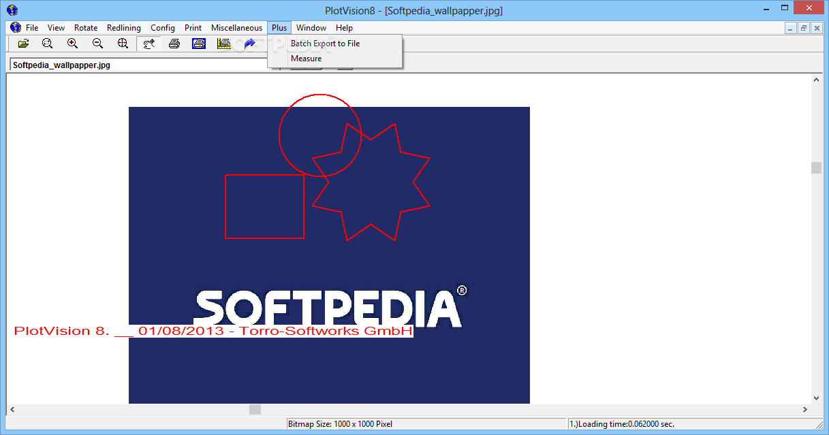Click the blue curved arrow icon
The width and height of the screenshot is (829, 435).
(249, 44)
